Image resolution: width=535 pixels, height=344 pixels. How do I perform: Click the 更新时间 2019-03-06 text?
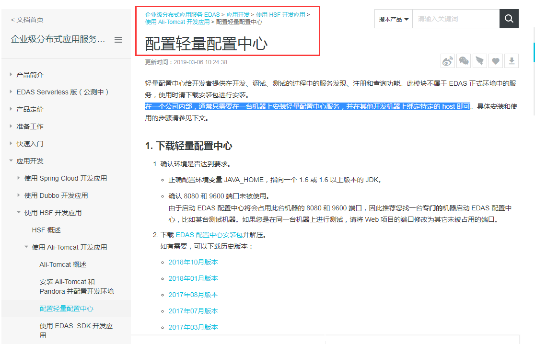pos(186,62)
